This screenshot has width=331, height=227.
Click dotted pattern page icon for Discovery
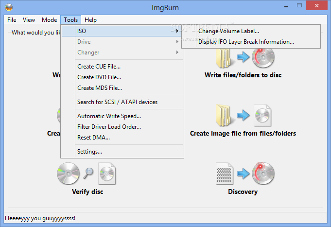(x=224, y=174)
